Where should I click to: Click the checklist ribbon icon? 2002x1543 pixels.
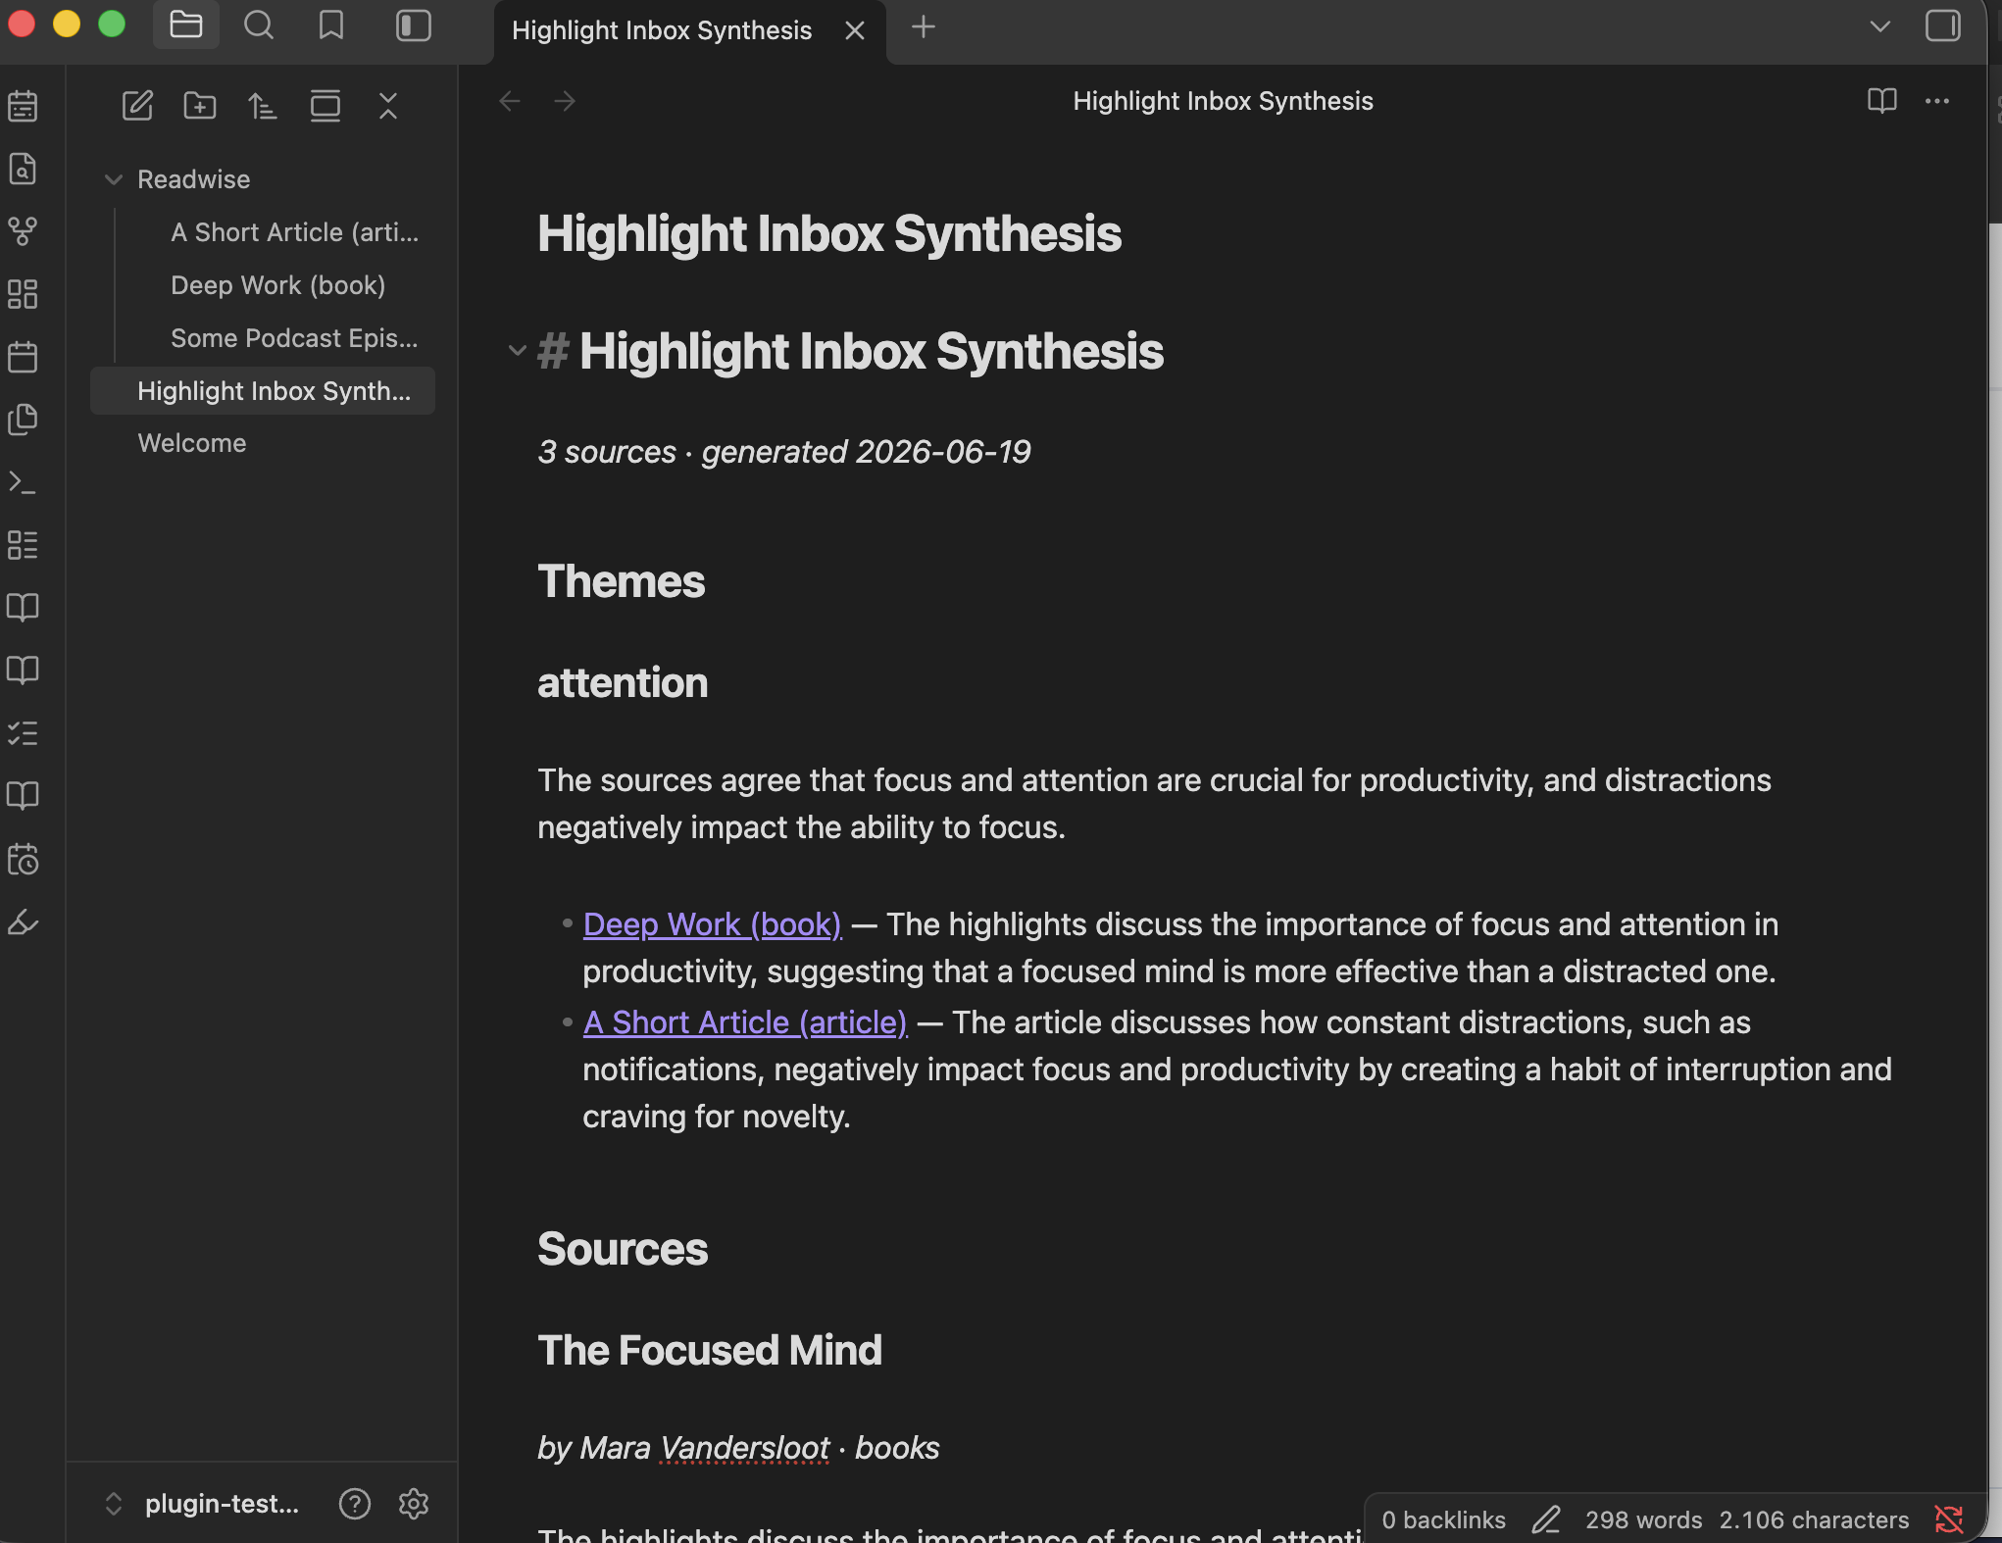[x=23, y=733]
